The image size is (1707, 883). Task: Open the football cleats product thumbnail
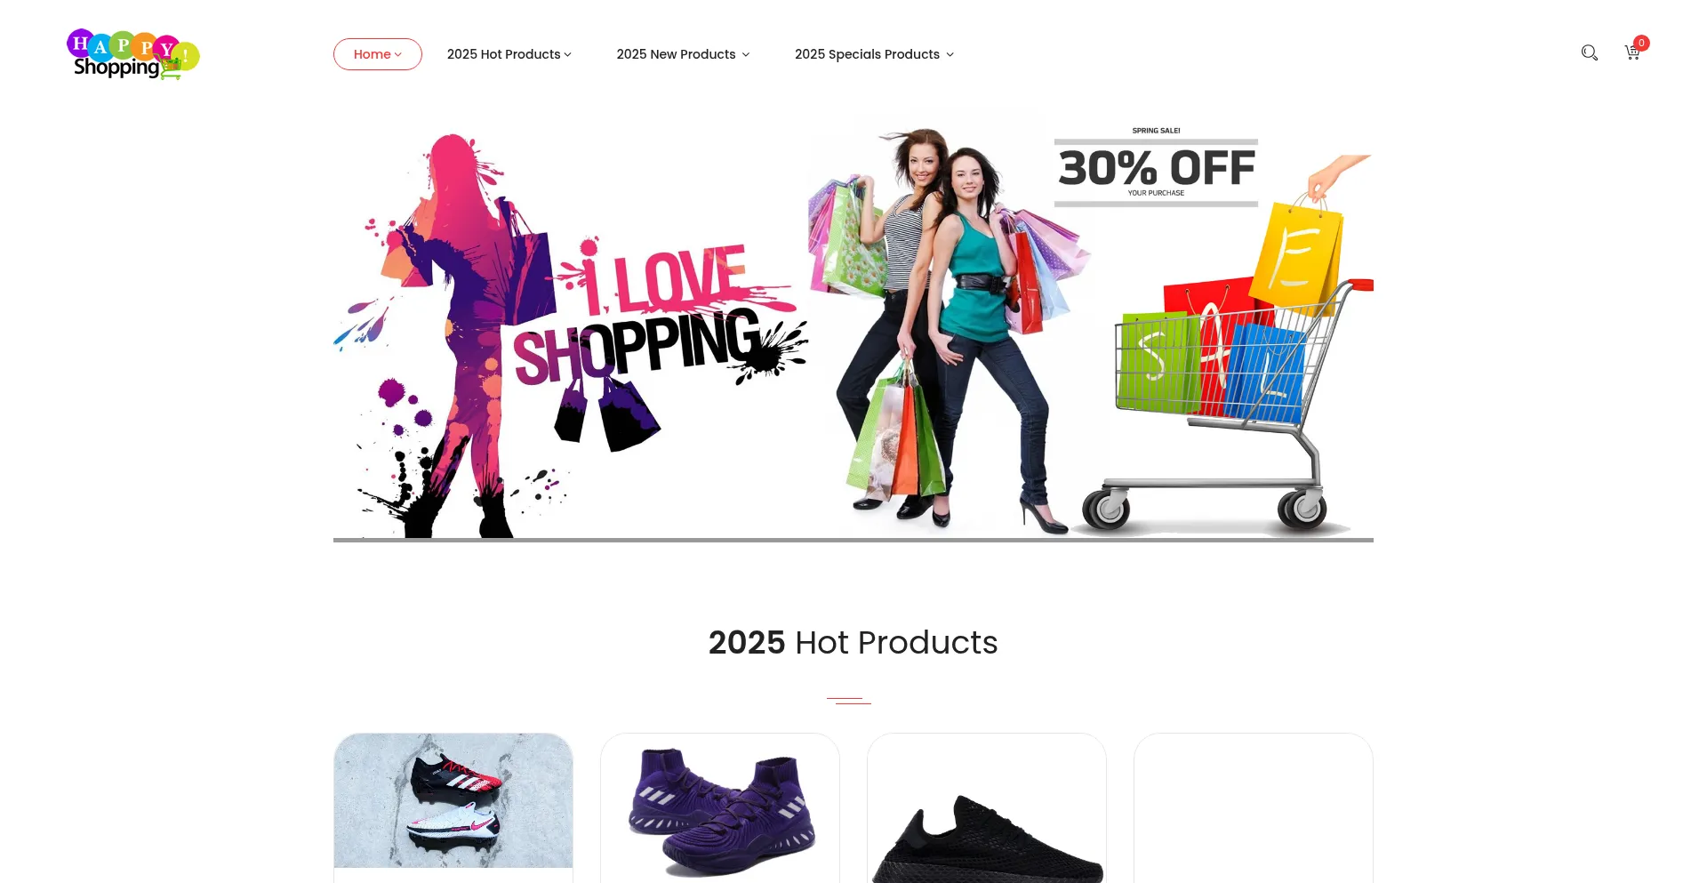point(453,800)
